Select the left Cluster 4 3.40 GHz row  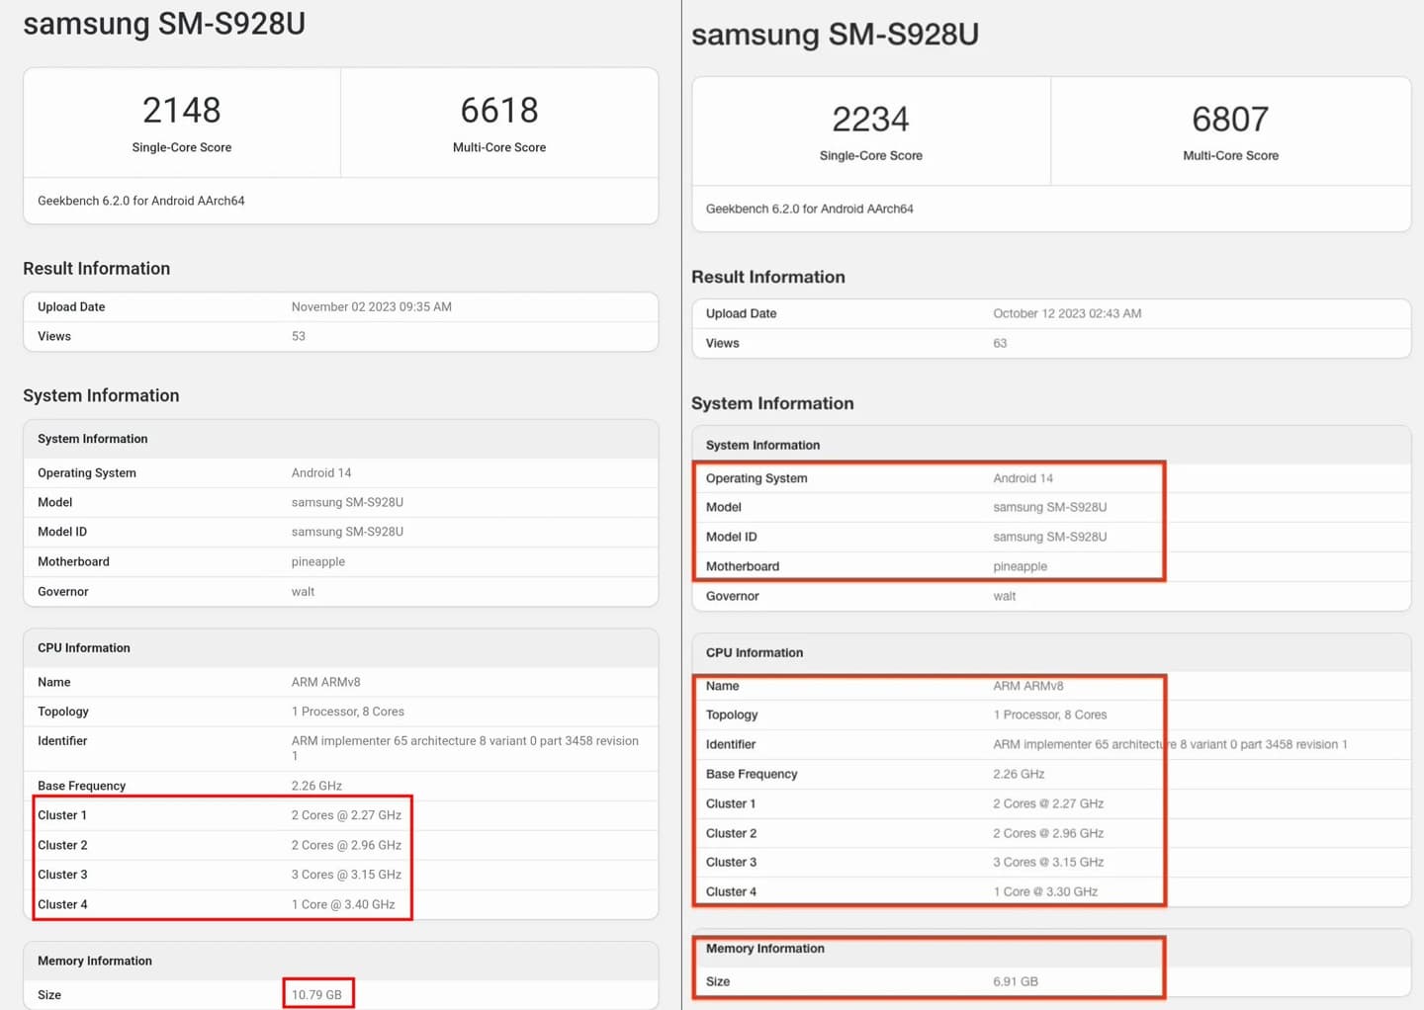tap(340, 904)
